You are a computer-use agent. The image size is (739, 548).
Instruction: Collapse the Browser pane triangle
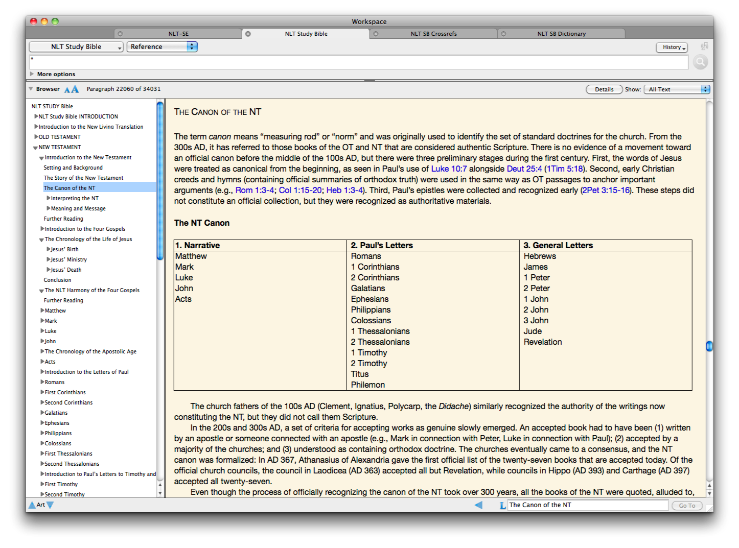pyautogui.click(x=31, y=89)
